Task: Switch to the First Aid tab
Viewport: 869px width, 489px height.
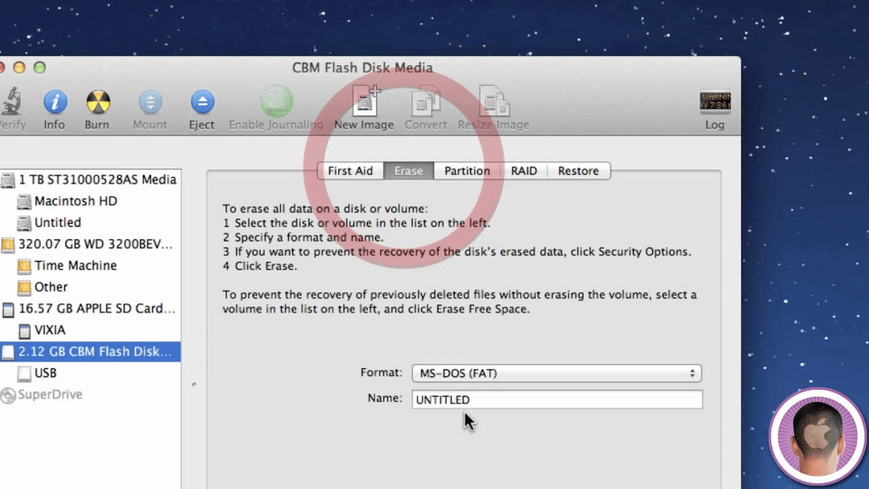Action: 350,170
